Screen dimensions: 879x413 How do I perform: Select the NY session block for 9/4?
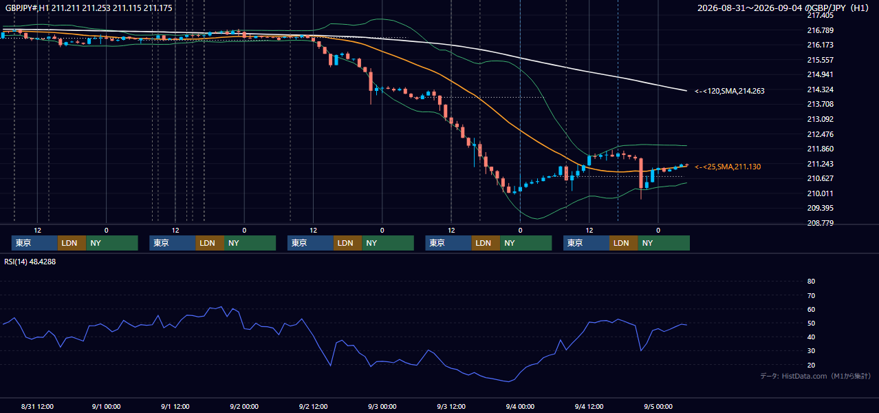(x=664, y=243)
